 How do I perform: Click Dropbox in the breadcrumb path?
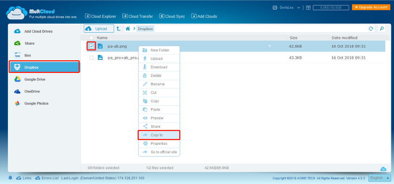tap(145, 29)
